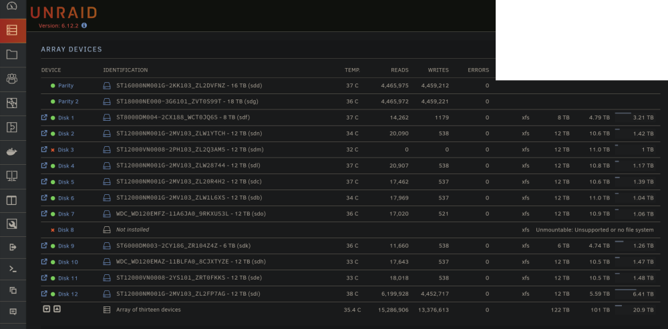The width and height of the screenshot is (668, 329).
Task: Click the drive icon beside ST18000NE000 Parity 2
Action: 107,101
